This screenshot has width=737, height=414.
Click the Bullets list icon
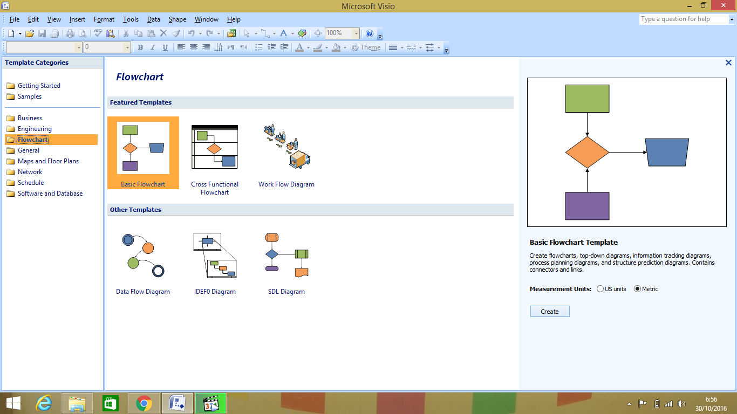tap(259, 47)
